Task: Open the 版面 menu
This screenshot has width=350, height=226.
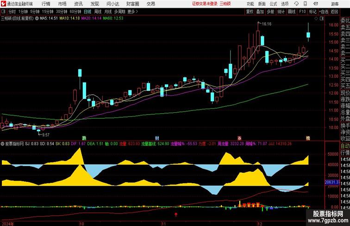Action: tap(262, 4)
